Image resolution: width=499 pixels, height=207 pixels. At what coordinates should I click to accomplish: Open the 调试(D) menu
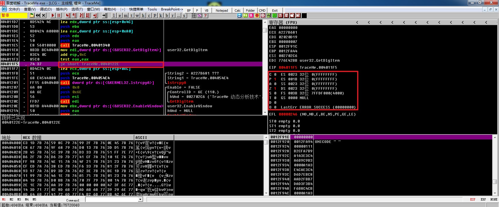pyautogui.click(x=46, y=9)
